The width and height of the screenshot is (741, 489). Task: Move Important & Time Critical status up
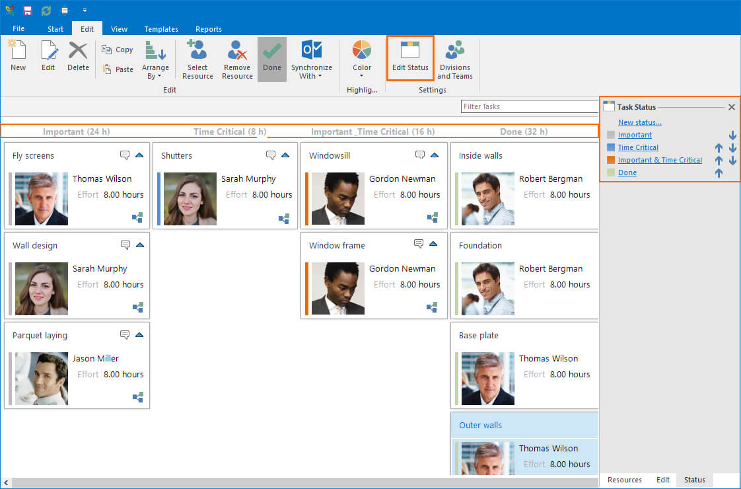719,161
